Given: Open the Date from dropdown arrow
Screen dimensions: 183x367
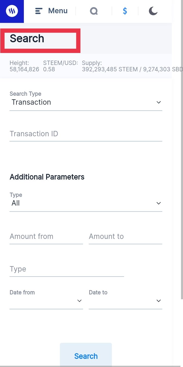Looking at the screenshot, I should click(x=79, y=301).
